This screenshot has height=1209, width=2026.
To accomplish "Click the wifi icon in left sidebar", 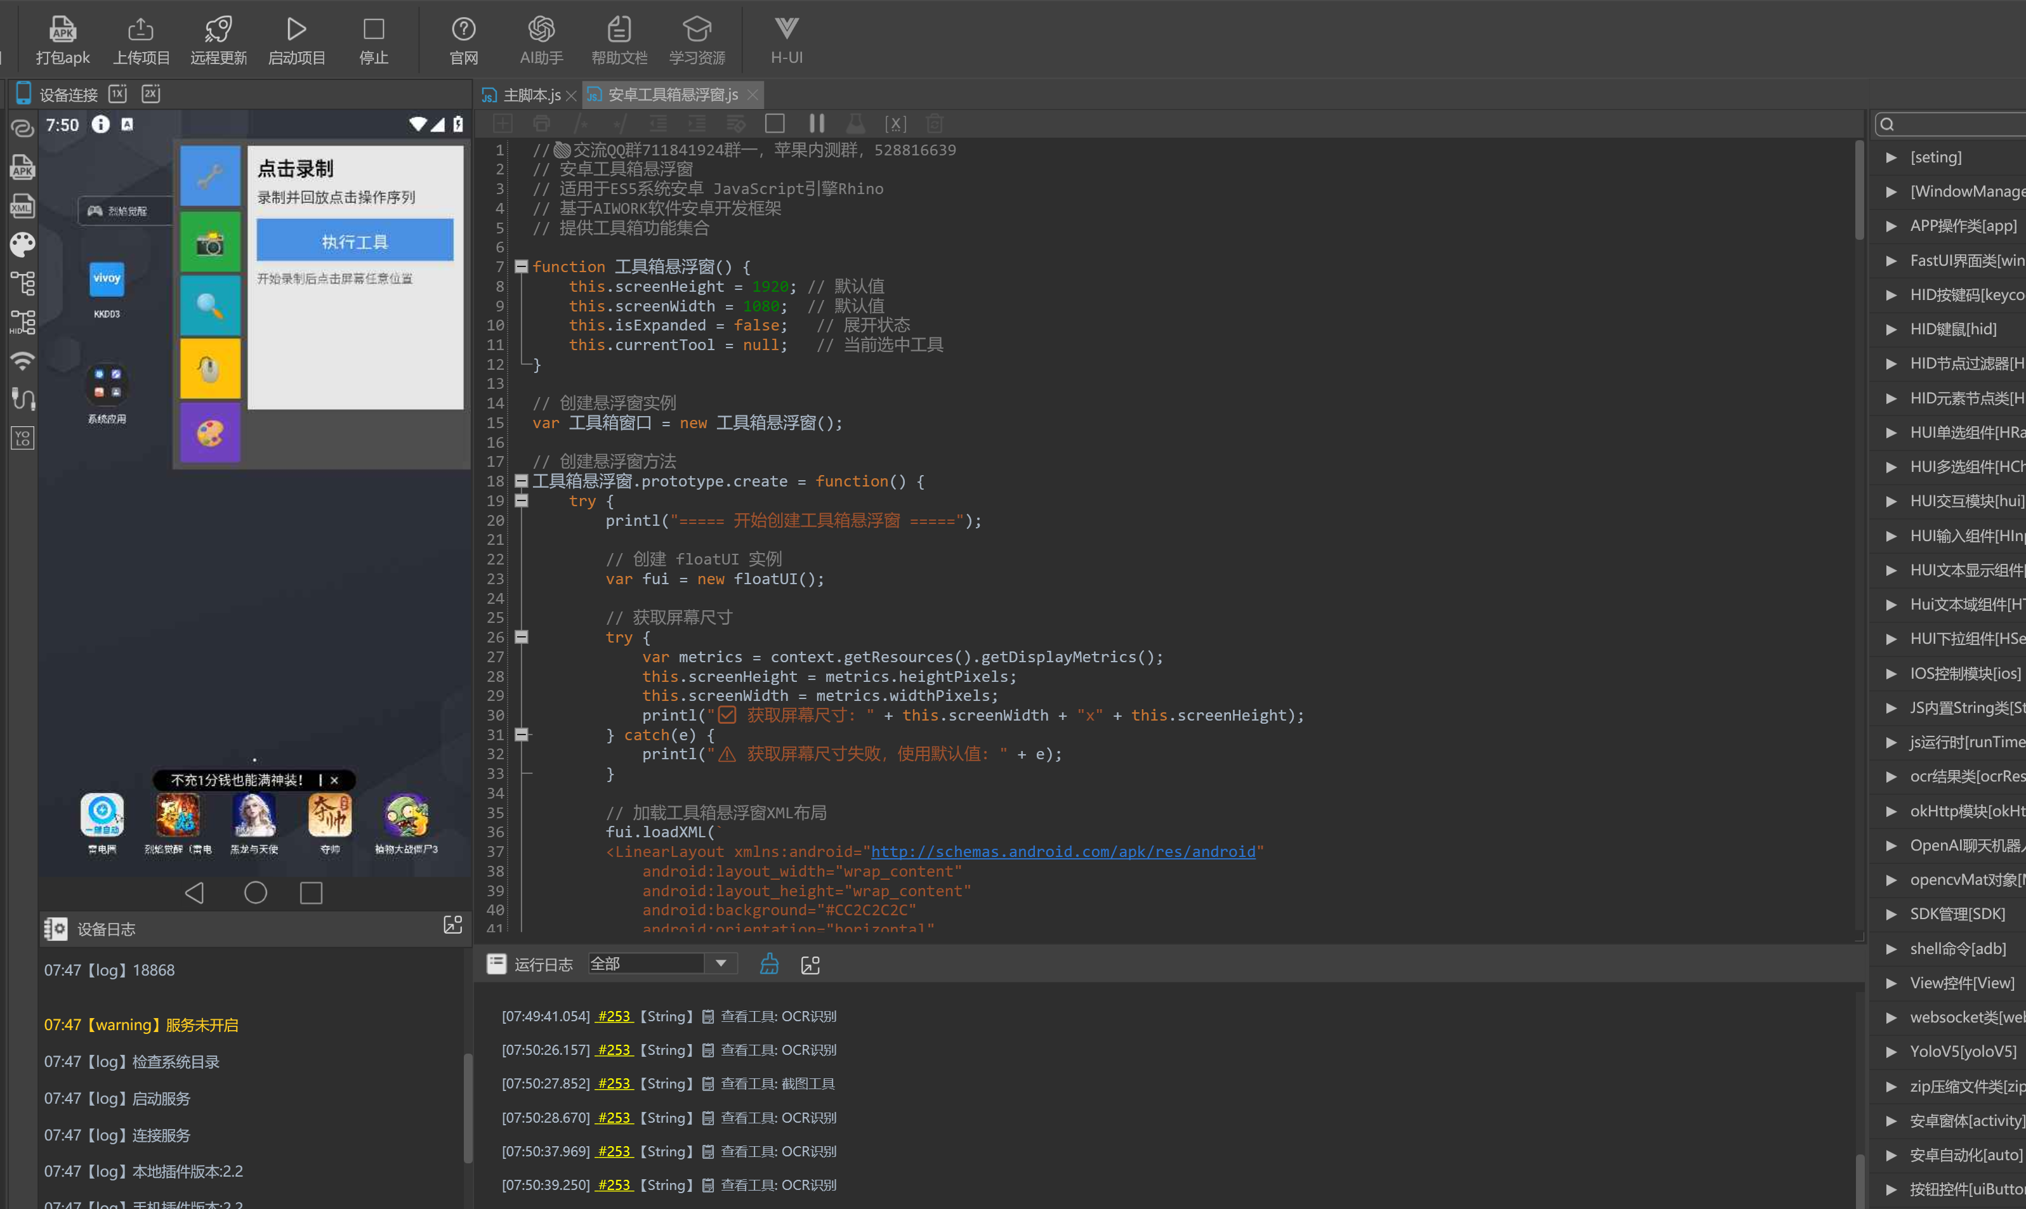I will click(22, 360).
